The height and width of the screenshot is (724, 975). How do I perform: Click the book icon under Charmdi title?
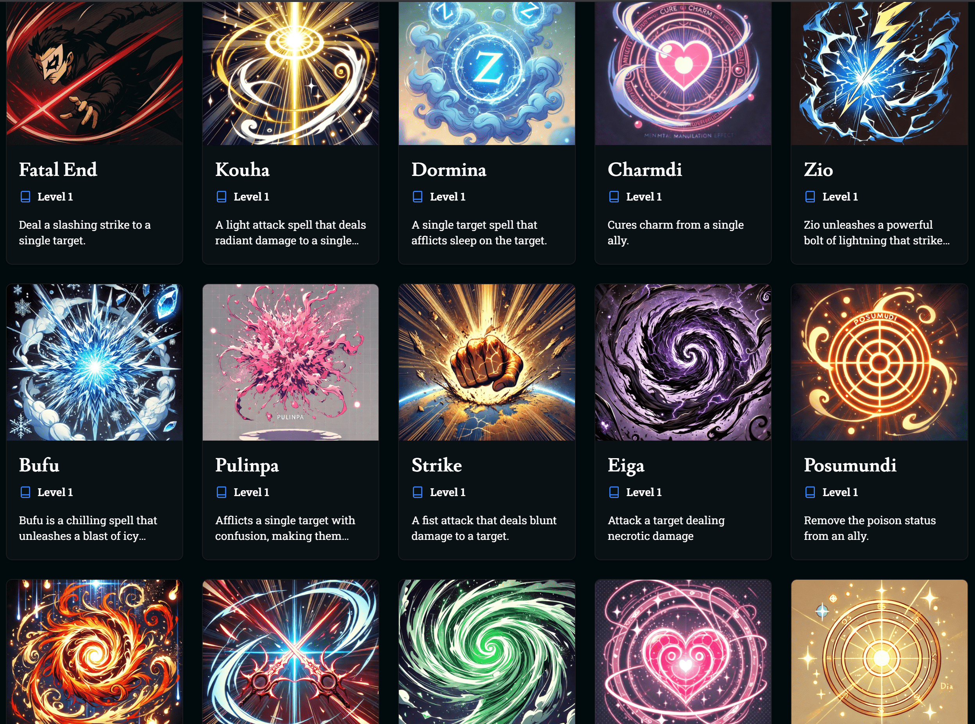coord(614,197)
